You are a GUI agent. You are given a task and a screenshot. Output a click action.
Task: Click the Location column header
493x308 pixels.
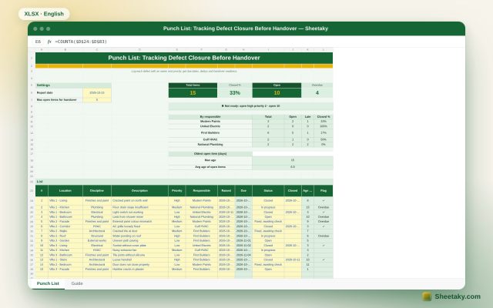click(65, 190)
